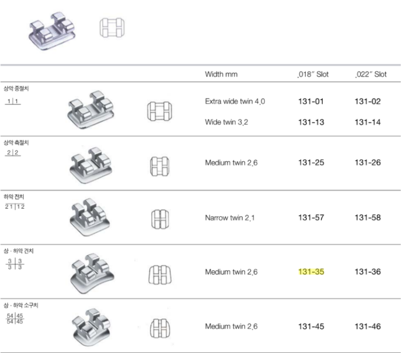The height and width of the screenshot is (353, 401).
Task: Click the bracket outline diagram at top
Action: coord(112,28)
